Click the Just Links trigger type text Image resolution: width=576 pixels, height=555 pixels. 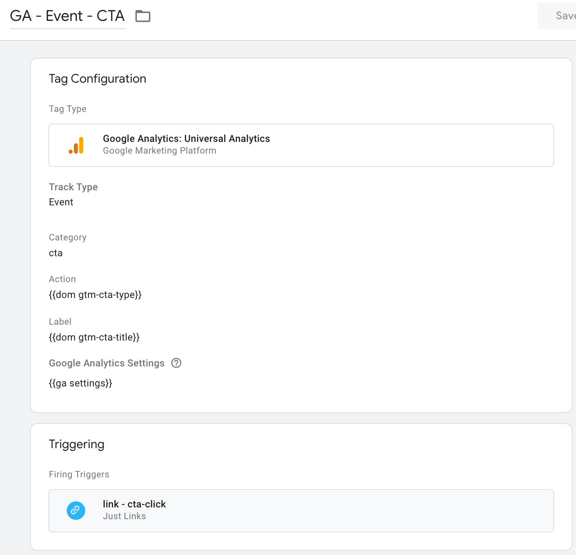(x=124, y=516)
